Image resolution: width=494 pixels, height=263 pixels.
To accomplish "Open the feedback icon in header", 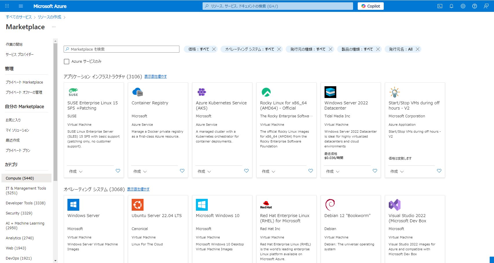I will [486, 6].
